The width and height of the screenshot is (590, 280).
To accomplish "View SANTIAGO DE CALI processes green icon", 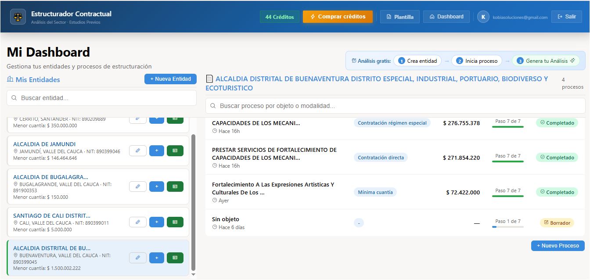I will point(175,222).
